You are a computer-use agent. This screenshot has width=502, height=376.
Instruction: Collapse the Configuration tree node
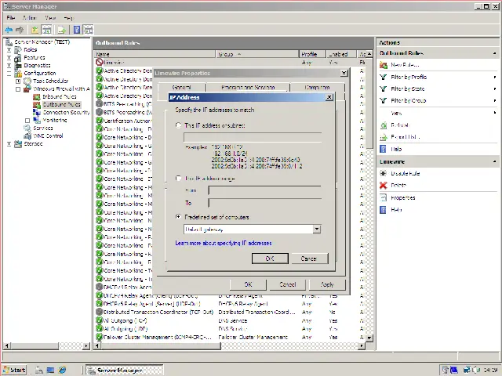point(9,73)
